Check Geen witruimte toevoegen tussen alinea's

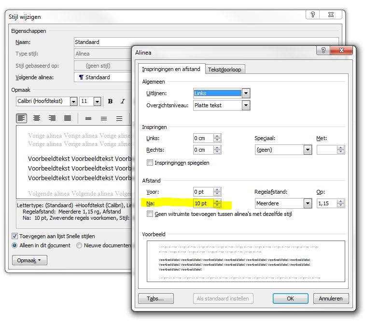click(150, 214)
